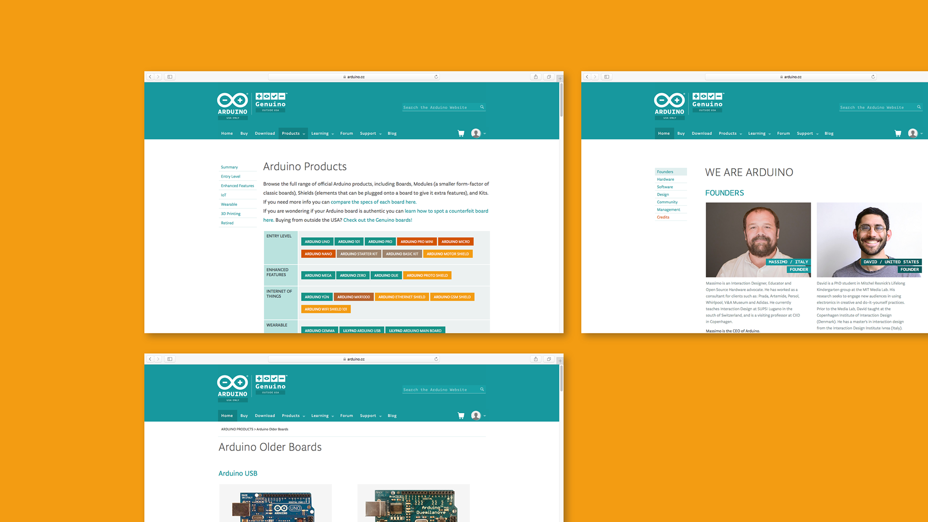Viewport: 928px width, 522px height.
Task: Click the share icon in the Older Boards window
Action: (536, 359)
